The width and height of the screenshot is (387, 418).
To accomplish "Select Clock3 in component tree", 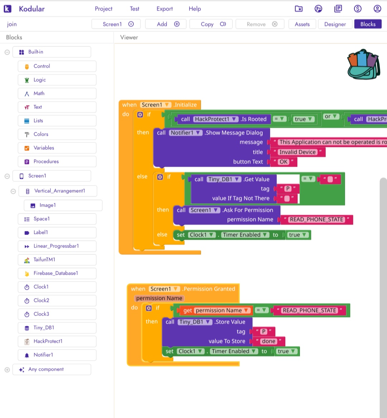I will pos(57,314).
